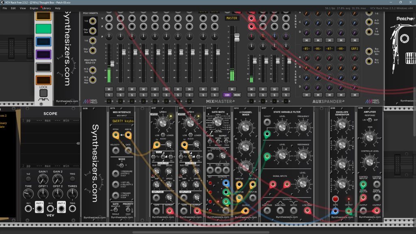
Task: Click the GRP2 label display on AuxSpander
Action: click(355, 49)
